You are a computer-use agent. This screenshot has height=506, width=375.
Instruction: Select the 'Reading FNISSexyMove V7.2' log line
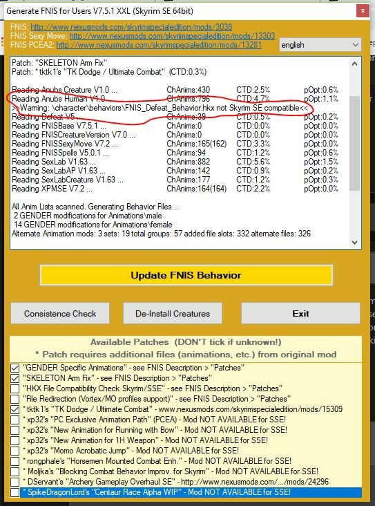pos(175,144)
